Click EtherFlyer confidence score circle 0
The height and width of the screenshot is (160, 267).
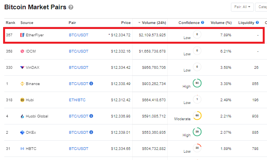click(197, 34)
